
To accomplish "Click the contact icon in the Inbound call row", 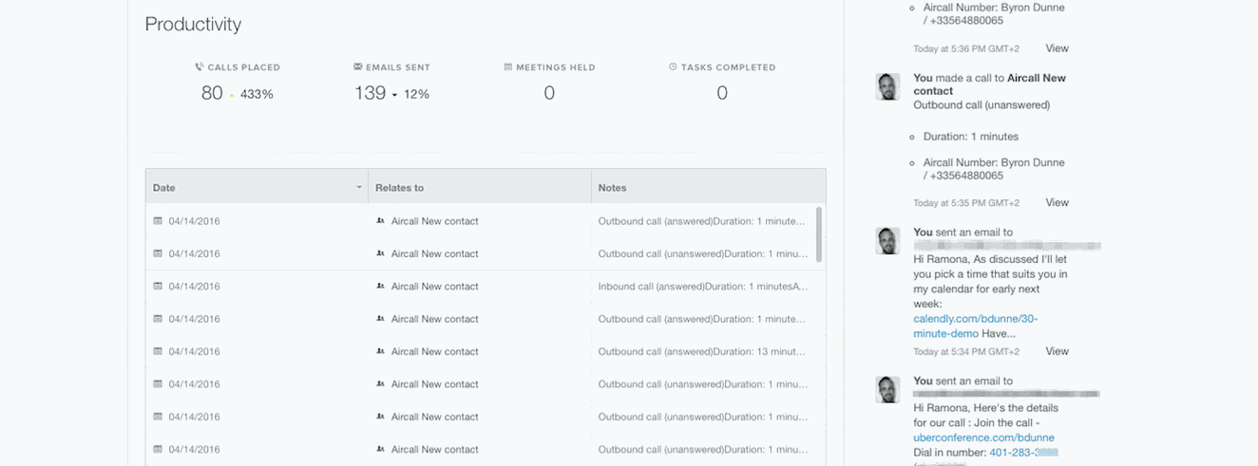I will click(380, 287).
